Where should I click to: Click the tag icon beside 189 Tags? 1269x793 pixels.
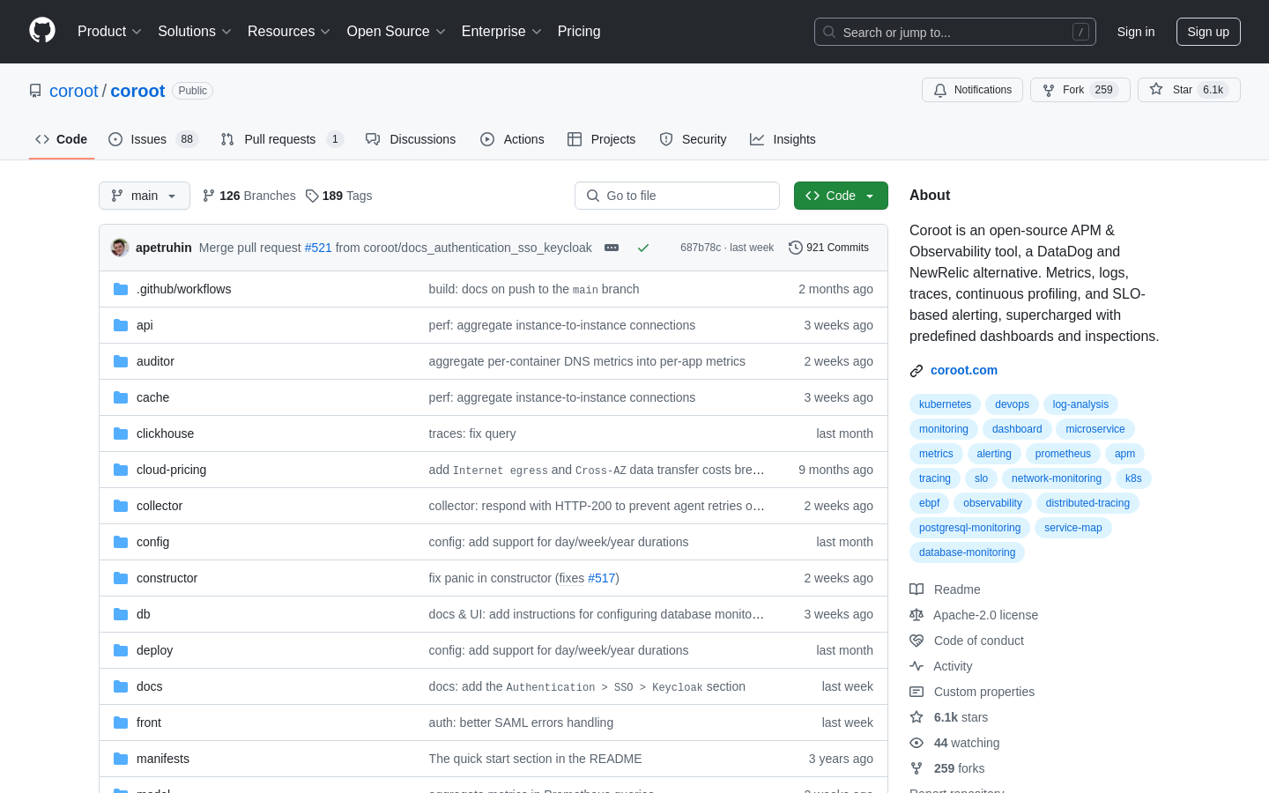tap(312, 196)
